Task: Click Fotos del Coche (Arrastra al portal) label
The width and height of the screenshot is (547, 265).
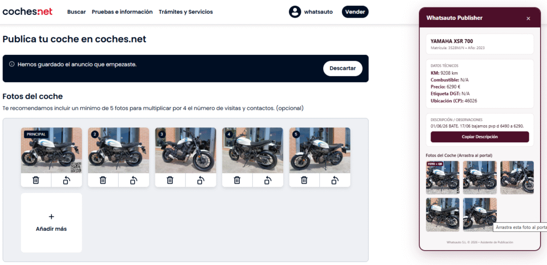Action: point(459,155)
